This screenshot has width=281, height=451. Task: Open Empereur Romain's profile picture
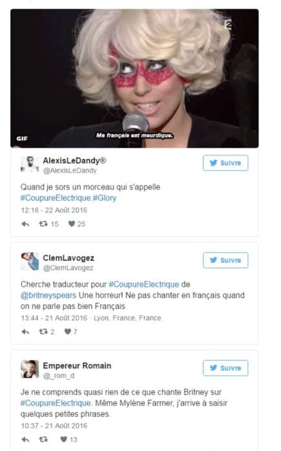coord(30,369)
